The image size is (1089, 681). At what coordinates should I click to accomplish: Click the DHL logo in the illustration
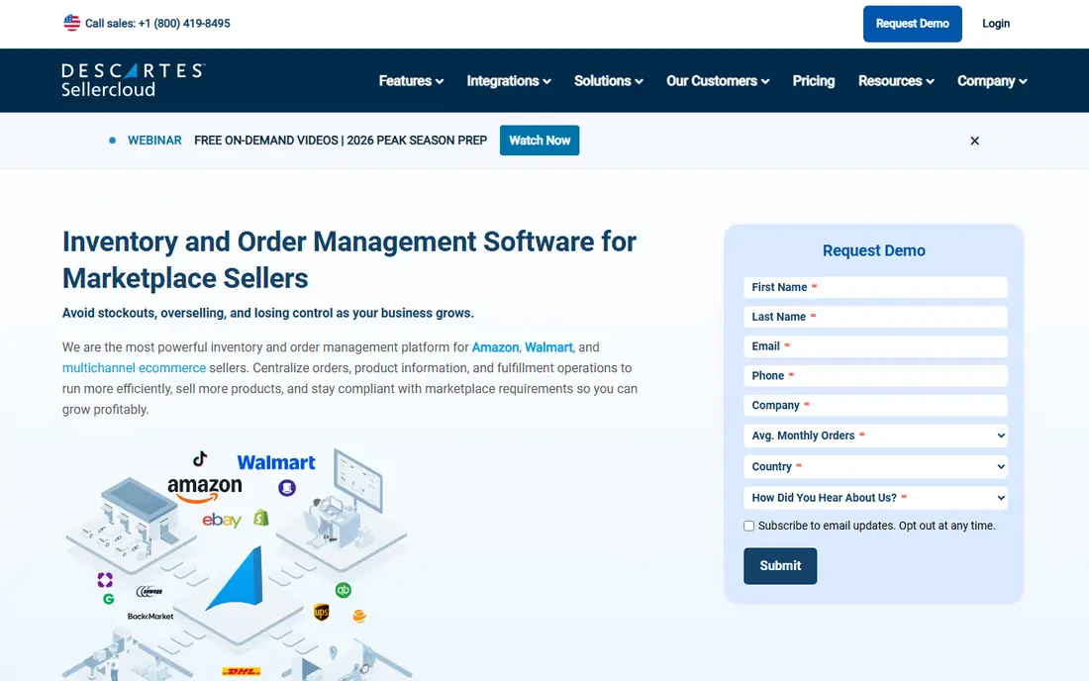(x=241, y=671)
